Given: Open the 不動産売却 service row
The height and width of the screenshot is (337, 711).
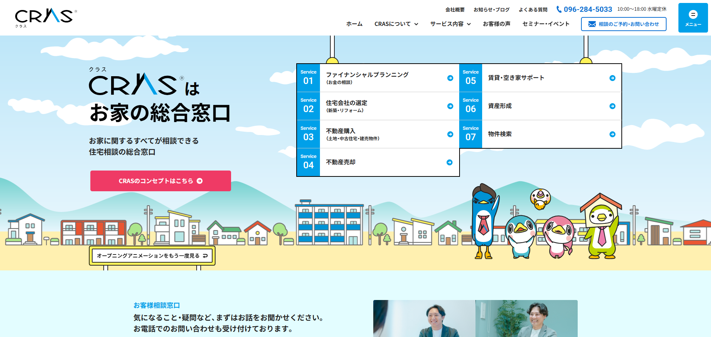Looking at the screenshot, I should point(378,162).
